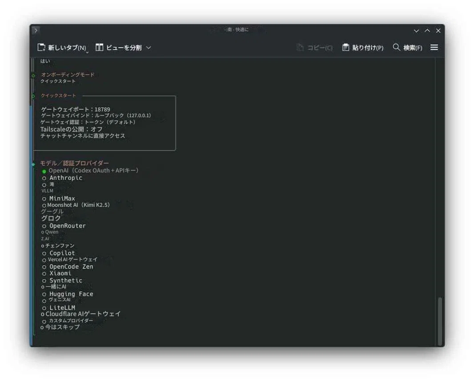
Task: Click the はい text at top
Action: tap(45, 61)
